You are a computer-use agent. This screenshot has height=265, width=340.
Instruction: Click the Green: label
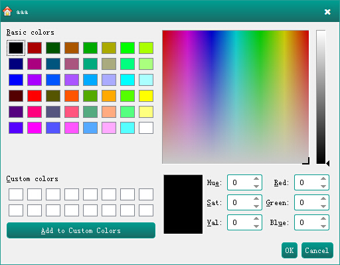click(x=278, y=202)
